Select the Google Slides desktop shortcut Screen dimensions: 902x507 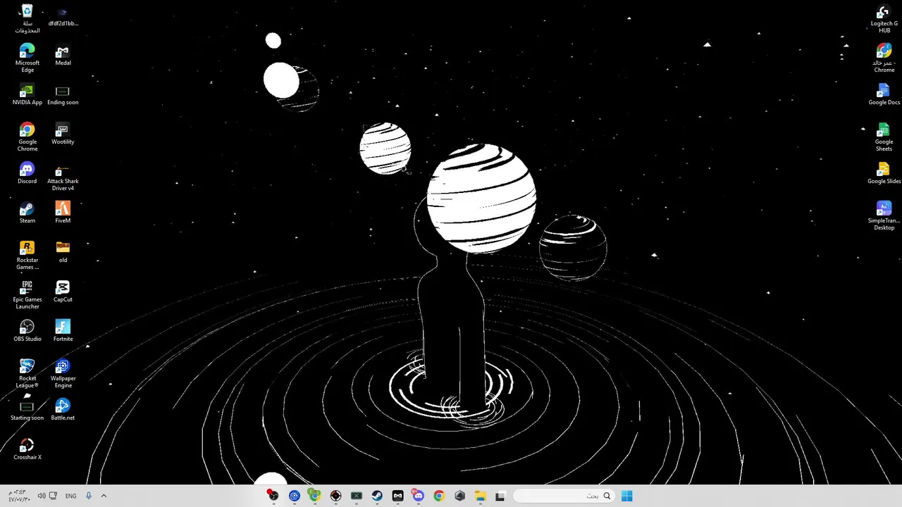(884, 174)
